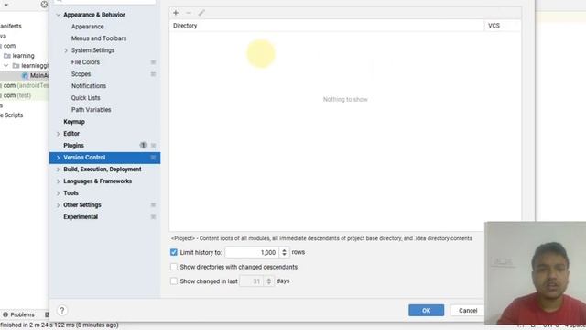The height and width of the screenshot is (330, 586).
Task: Toggle Limit history to checkbox
Action: tap(174, 252)
